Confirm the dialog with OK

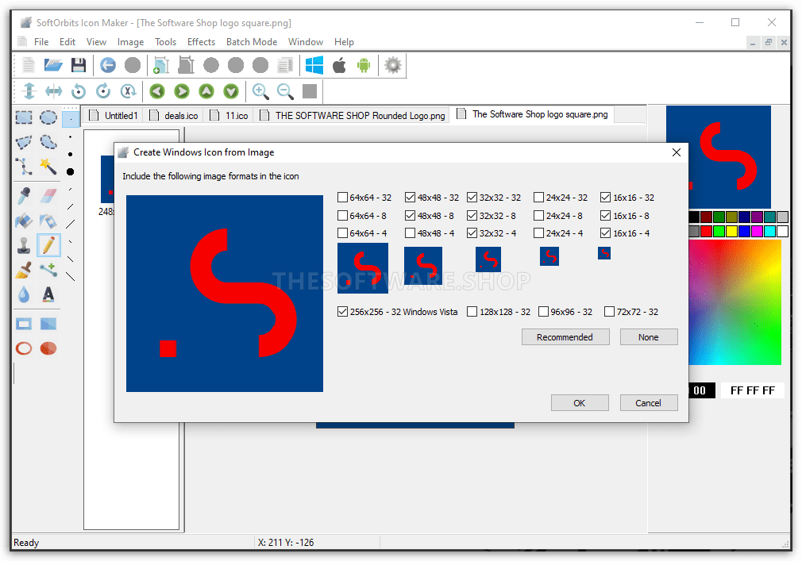pyautogui.click(x=580, y=402)
